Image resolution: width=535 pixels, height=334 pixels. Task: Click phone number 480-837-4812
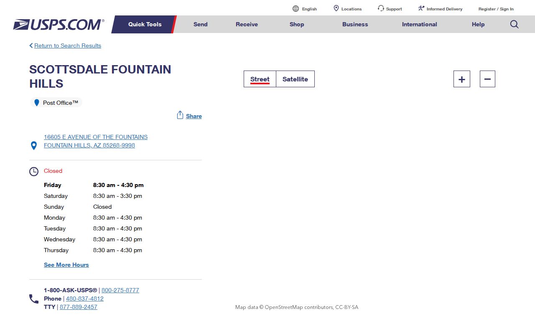(85, 299)
